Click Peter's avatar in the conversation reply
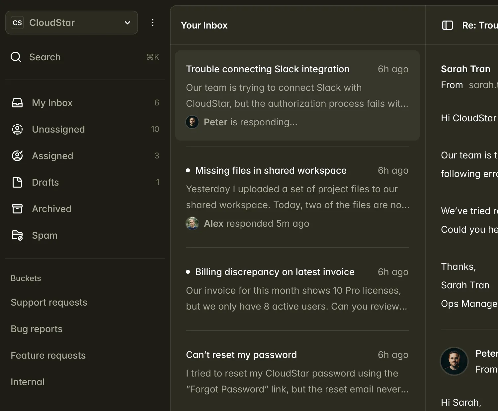The width and height of the screenshot is (498, 411). tap(454, 361)
